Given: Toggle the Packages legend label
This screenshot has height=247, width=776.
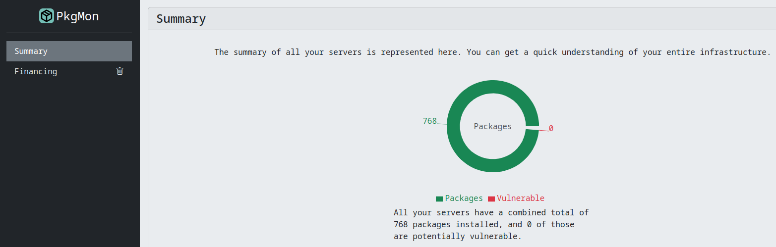Looking at the screenshot, I should click(x=464, y=198).
